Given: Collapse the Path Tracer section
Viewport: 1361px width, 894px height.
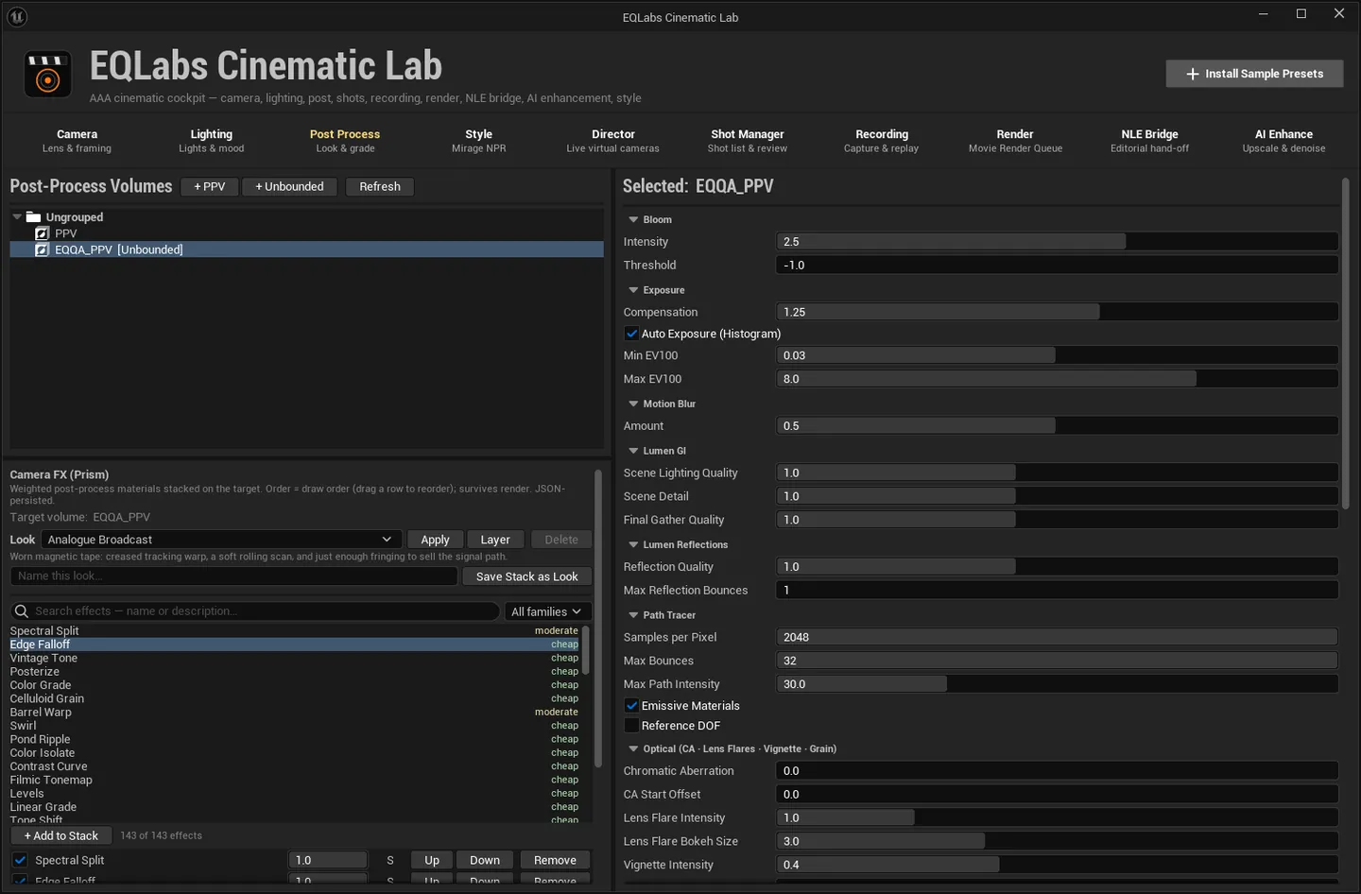Looking at the screenshot, I should pos(633,615).
